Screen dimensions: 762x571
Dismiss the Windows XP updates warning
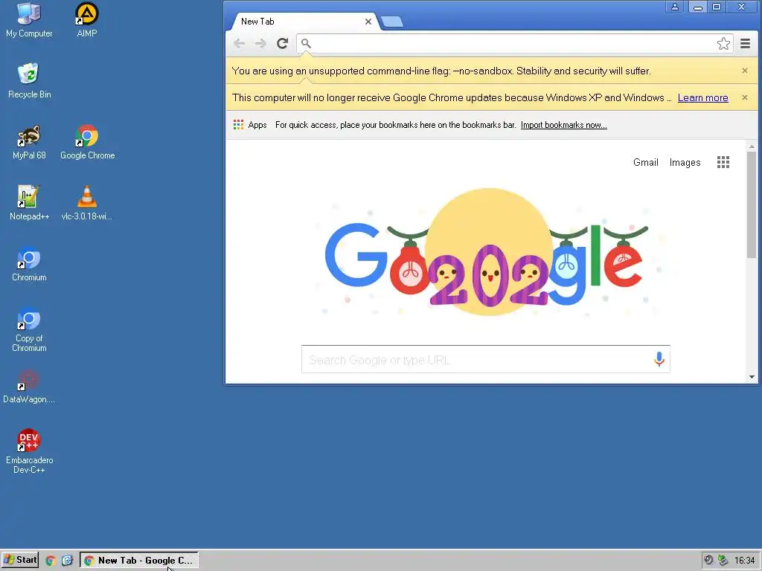point(744,97)
